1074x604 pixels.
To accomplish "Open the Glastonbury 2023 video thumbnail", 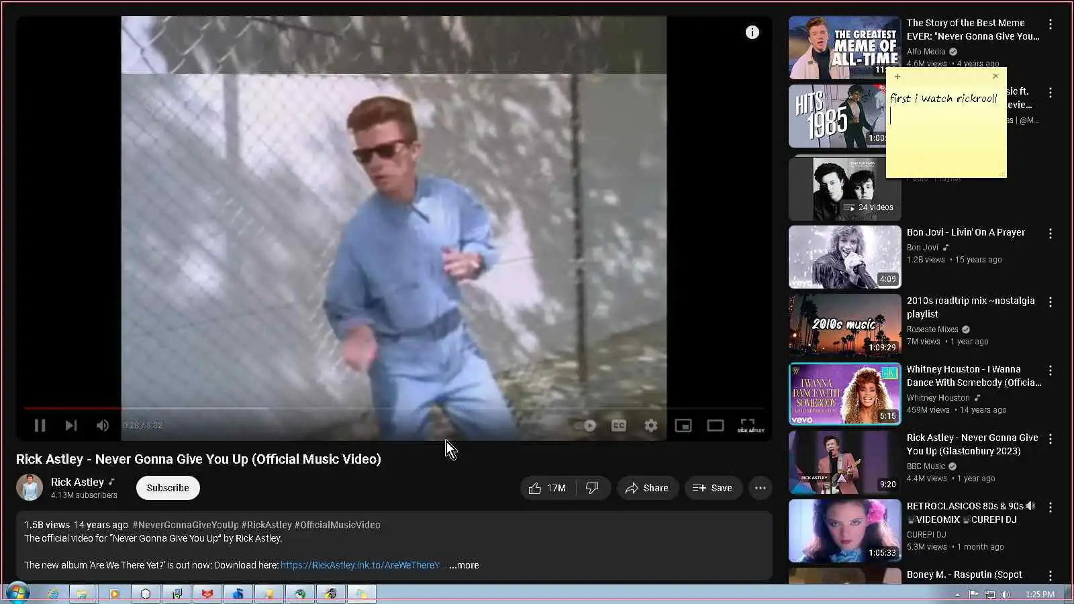I will point(844,462).
